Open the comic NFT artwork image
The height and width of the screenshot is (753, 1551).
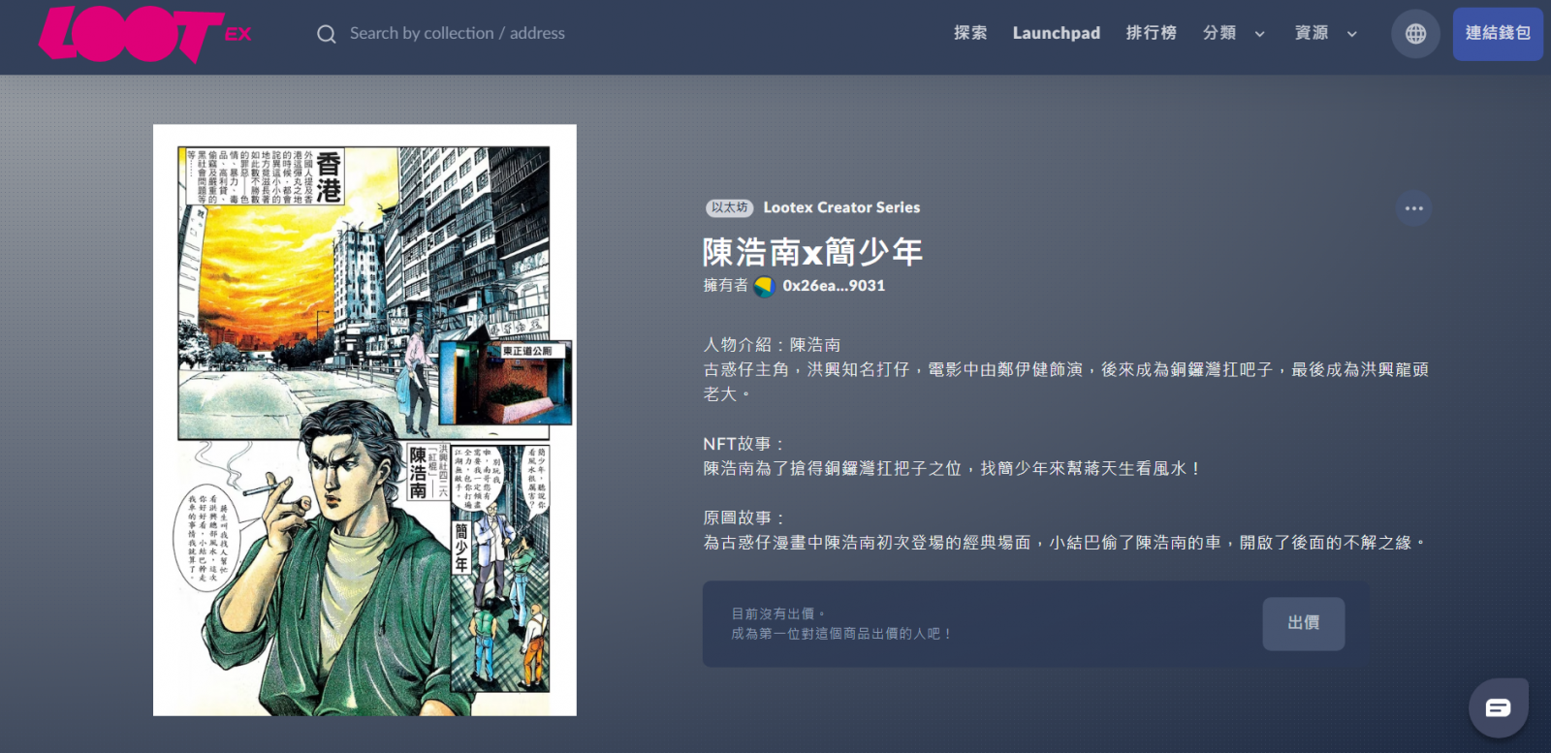point(364,420)
